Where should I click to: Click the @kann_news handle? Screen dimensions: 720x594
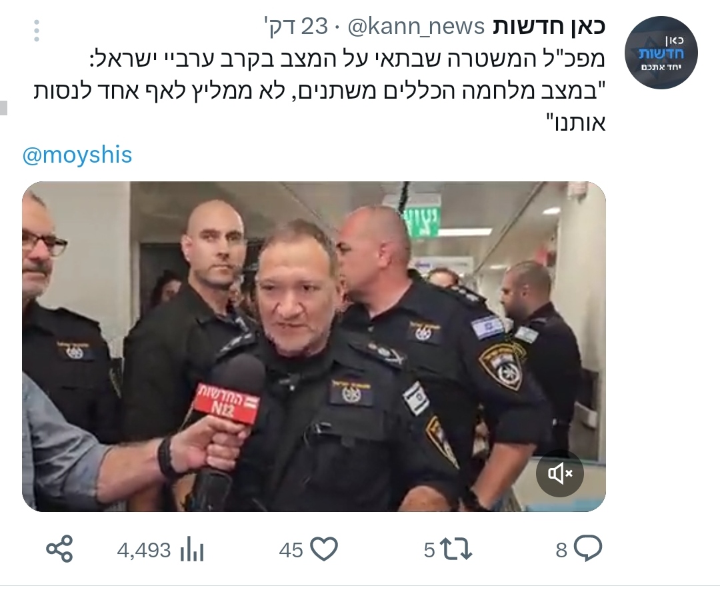coord(416,27)
